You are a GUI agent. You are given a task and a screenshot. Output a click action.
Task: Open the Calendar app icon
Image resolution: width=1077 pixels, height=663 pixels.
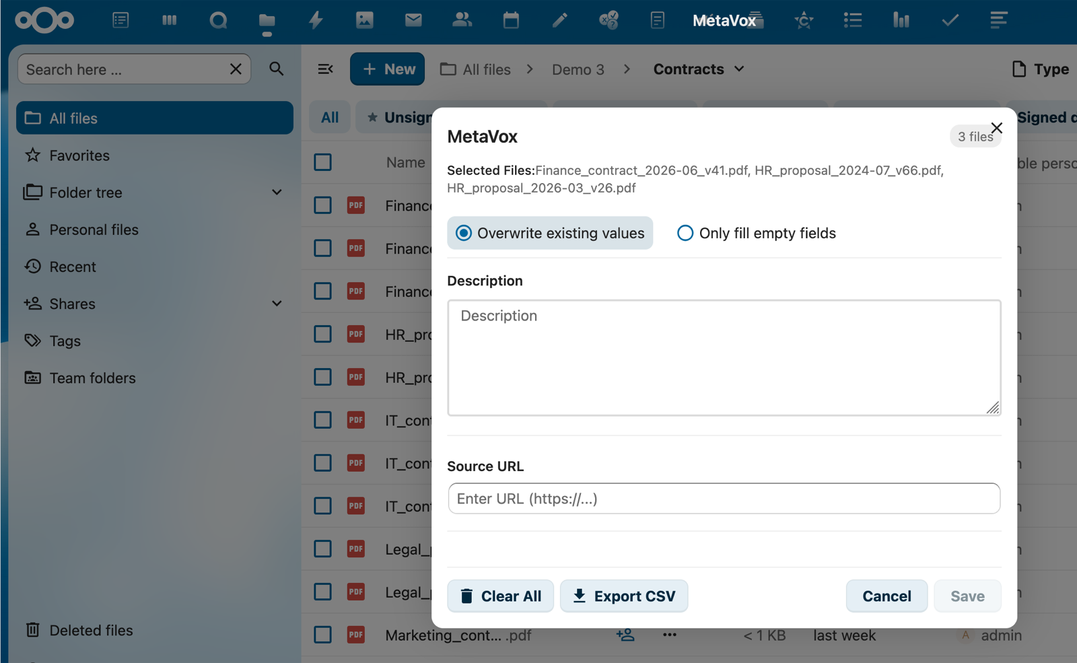[x=511, y=20]
